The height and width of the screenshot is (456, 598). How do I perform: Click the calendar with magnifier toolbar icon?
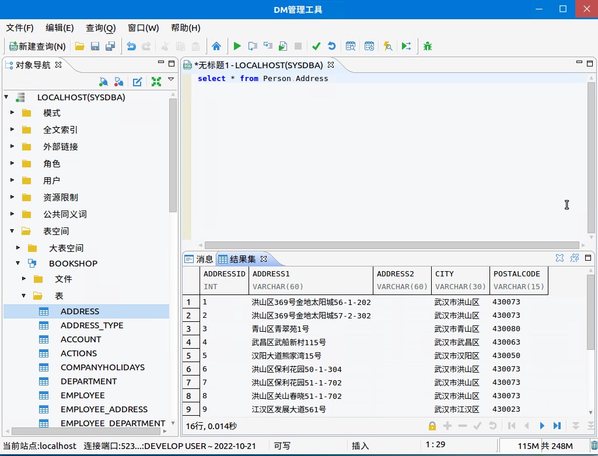click(351, 47)
